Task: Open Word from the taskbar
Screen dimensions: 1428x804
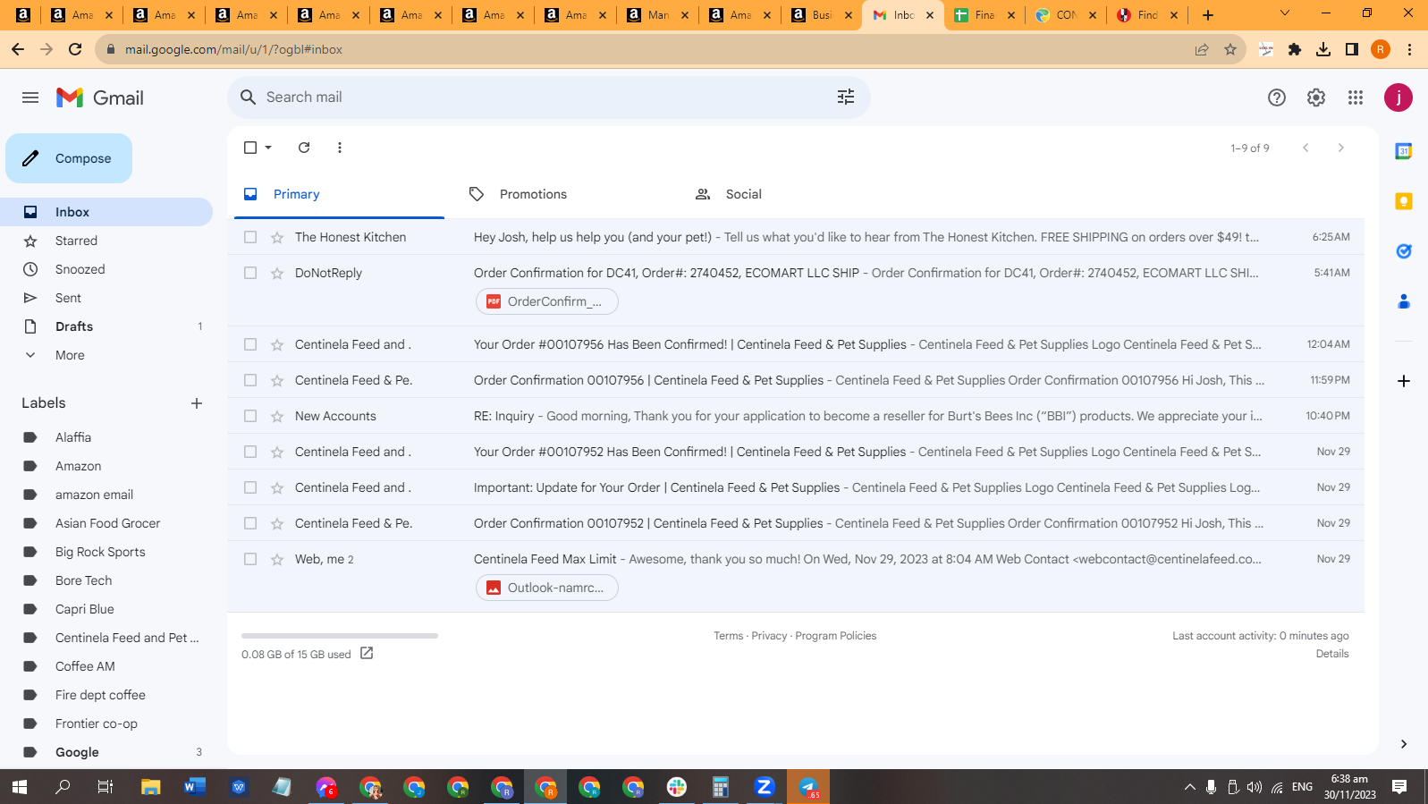Action: (194, 787)
